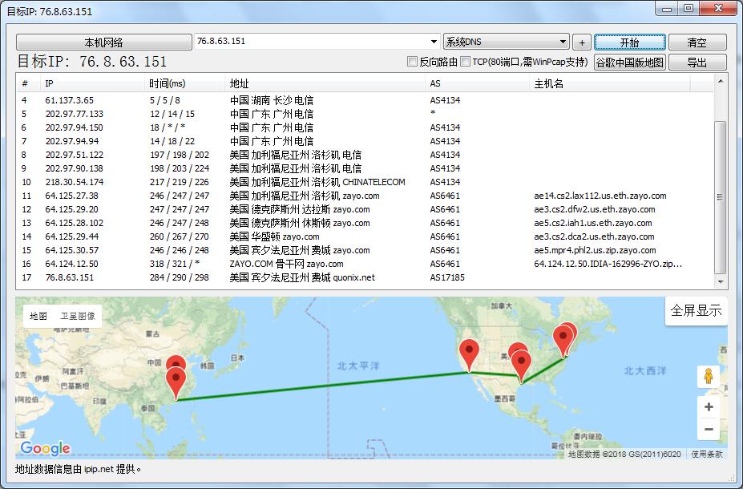Zoom in the map with plus icon
743x489 pixels.
click(709, 407)
